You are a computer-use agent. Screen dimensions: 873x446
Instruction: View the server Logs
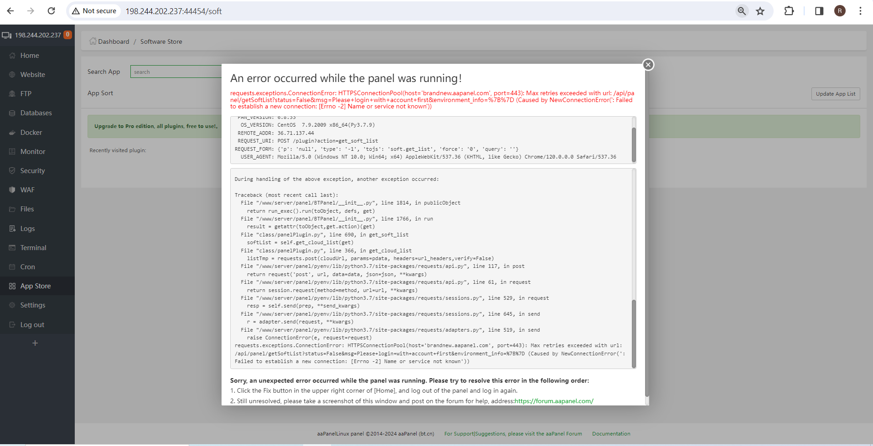(27, 228)
